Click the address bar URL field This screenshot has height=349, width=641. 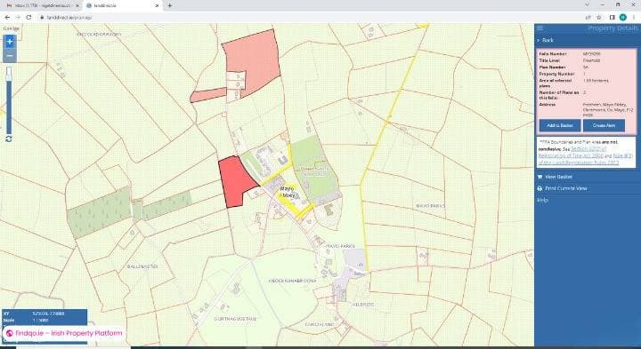pos(311,18)
